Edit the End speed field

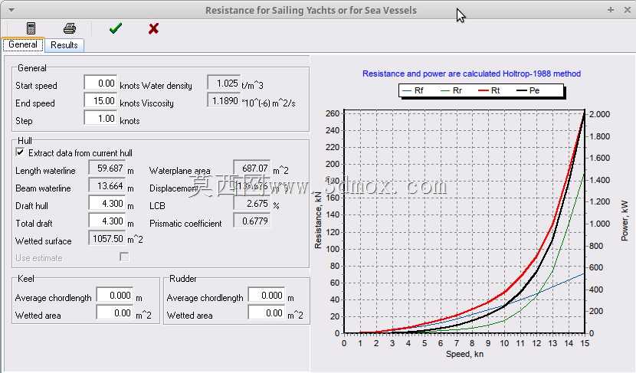click(100, 100)
